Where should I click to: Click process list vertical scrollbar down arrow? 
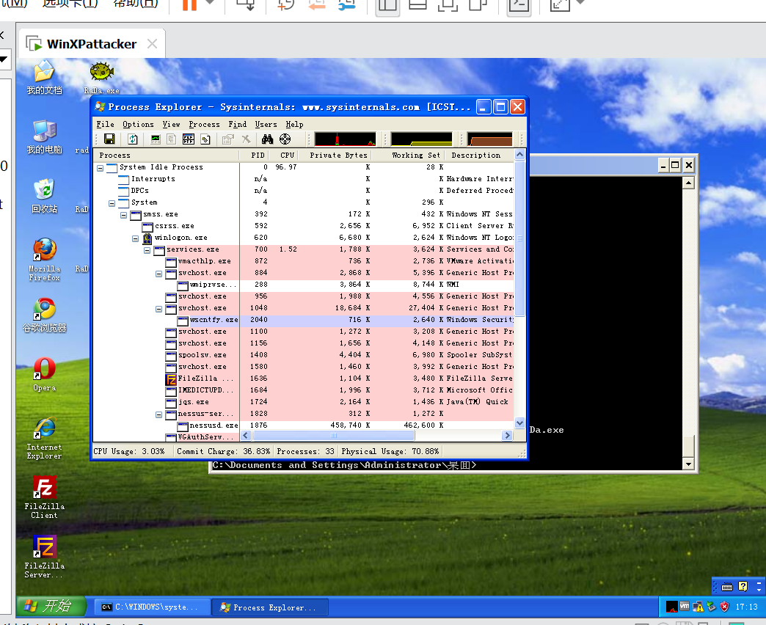coord(519,423)
